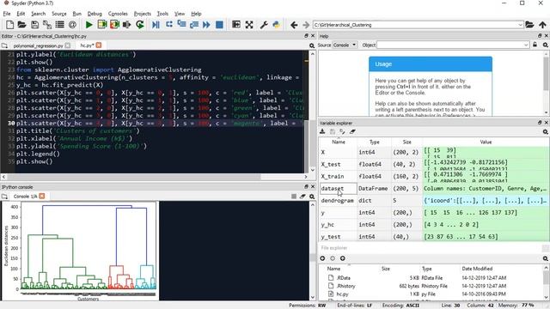The width and height of the screenshot is (550, 309).
Task: Open file using folder toolbar icon
Action: [x=21, y=25]
